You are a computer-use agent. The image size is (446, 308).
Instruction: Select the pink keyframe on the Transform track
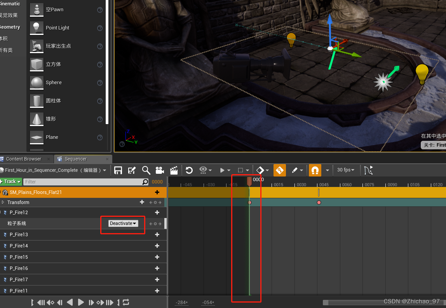tap(319, 202)
